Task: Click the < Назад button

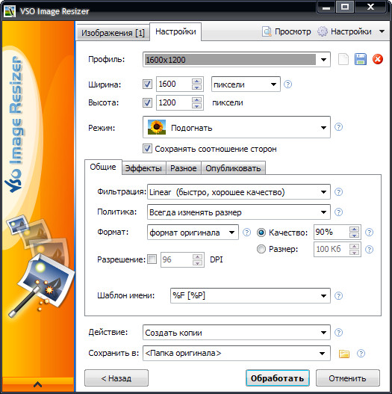Action: coord(116,378)
